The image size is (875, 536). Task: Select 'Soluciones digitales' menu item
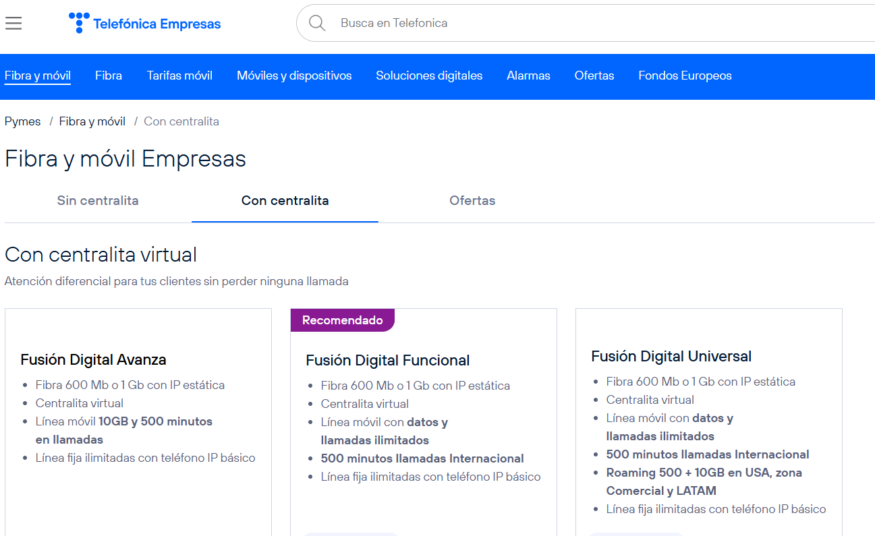coord(429,76)
